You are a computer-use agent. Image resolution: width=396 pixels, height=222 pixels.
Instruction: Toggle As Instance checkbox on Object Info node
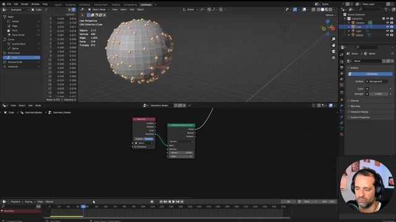[x=136, y=147]
